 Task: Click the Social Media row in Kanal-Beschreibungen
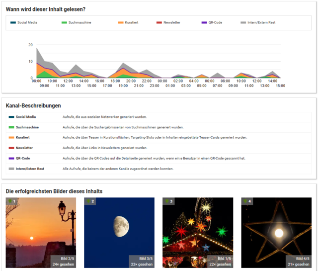pyautogui.click(x=159, y=117)
